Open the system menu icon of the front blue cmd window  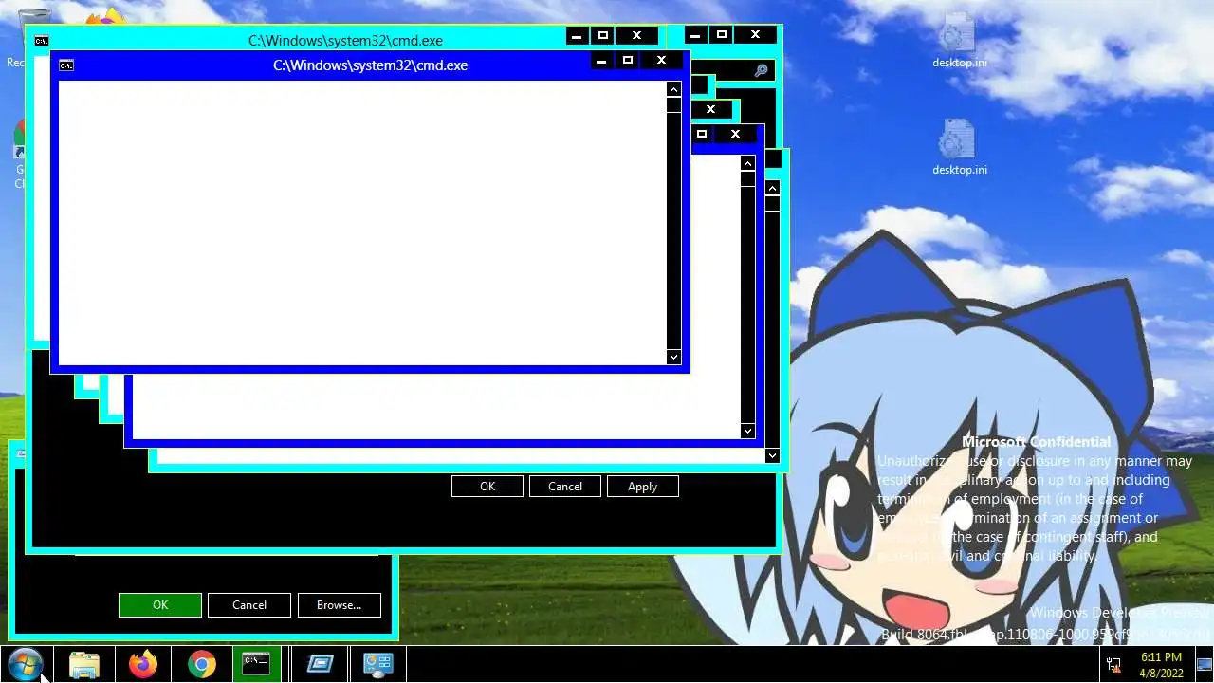click(66, 65)
